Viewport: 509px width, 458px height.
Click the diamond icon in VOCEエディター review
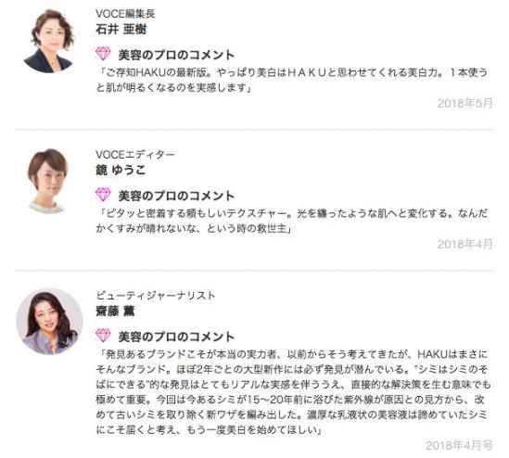(103, 195)
